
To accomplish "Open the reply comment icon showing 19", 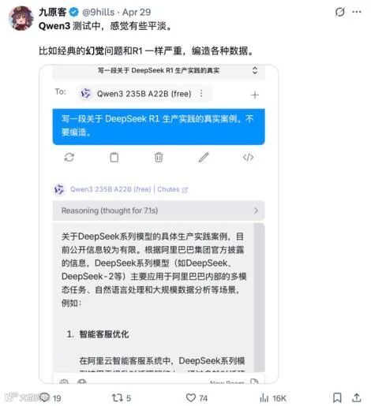I will [x=45, y=397].
